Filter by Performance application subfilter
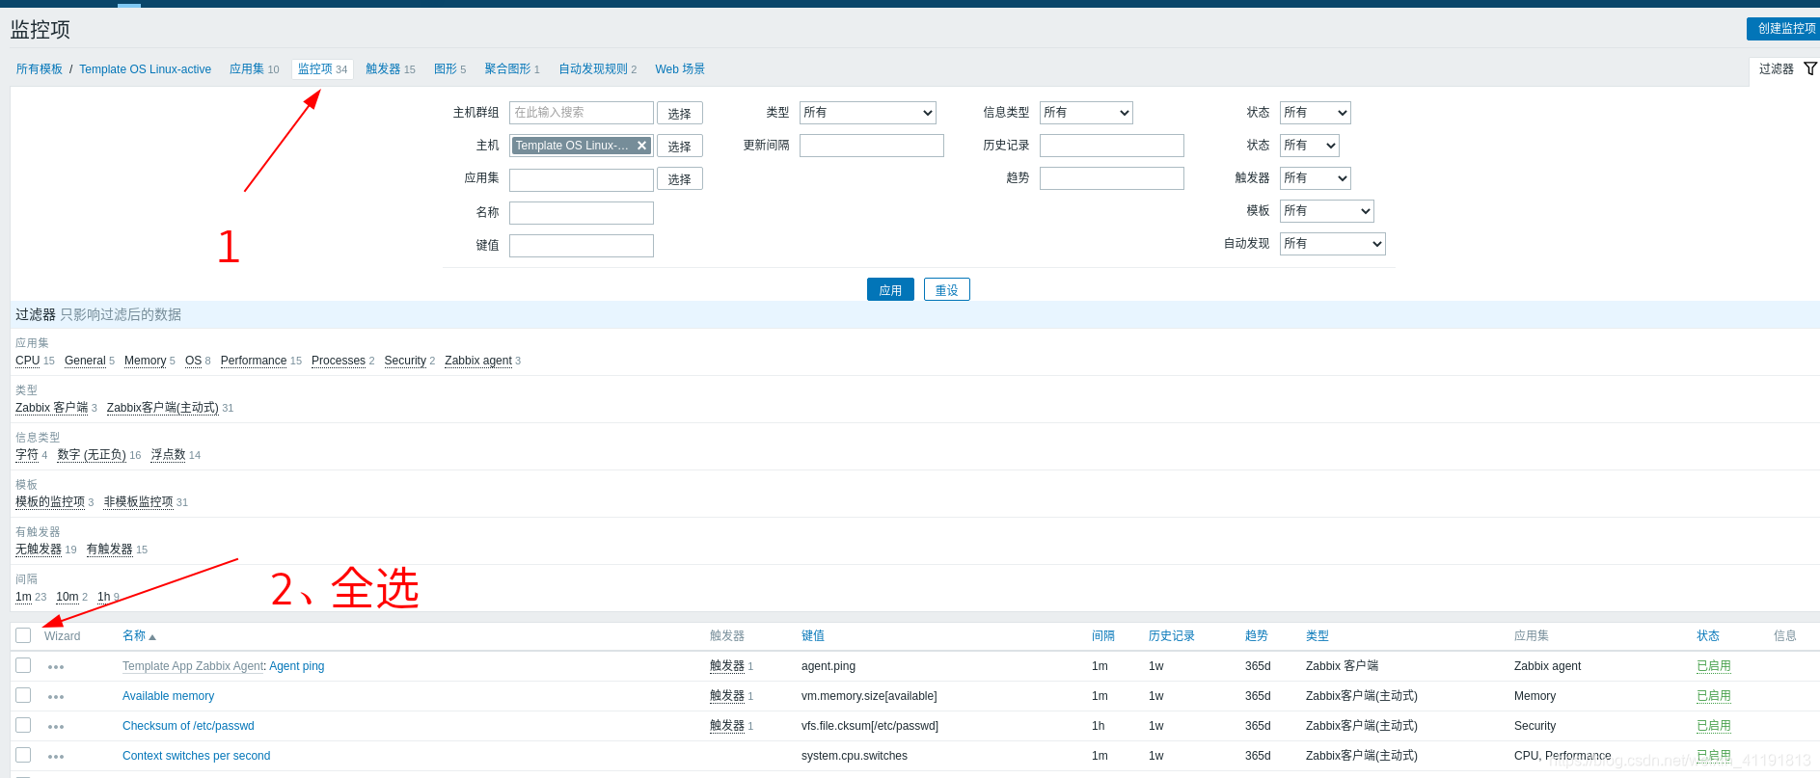The height and width of the screenshot is (778, 1820). pyautogui.click(x=254, y=361)
